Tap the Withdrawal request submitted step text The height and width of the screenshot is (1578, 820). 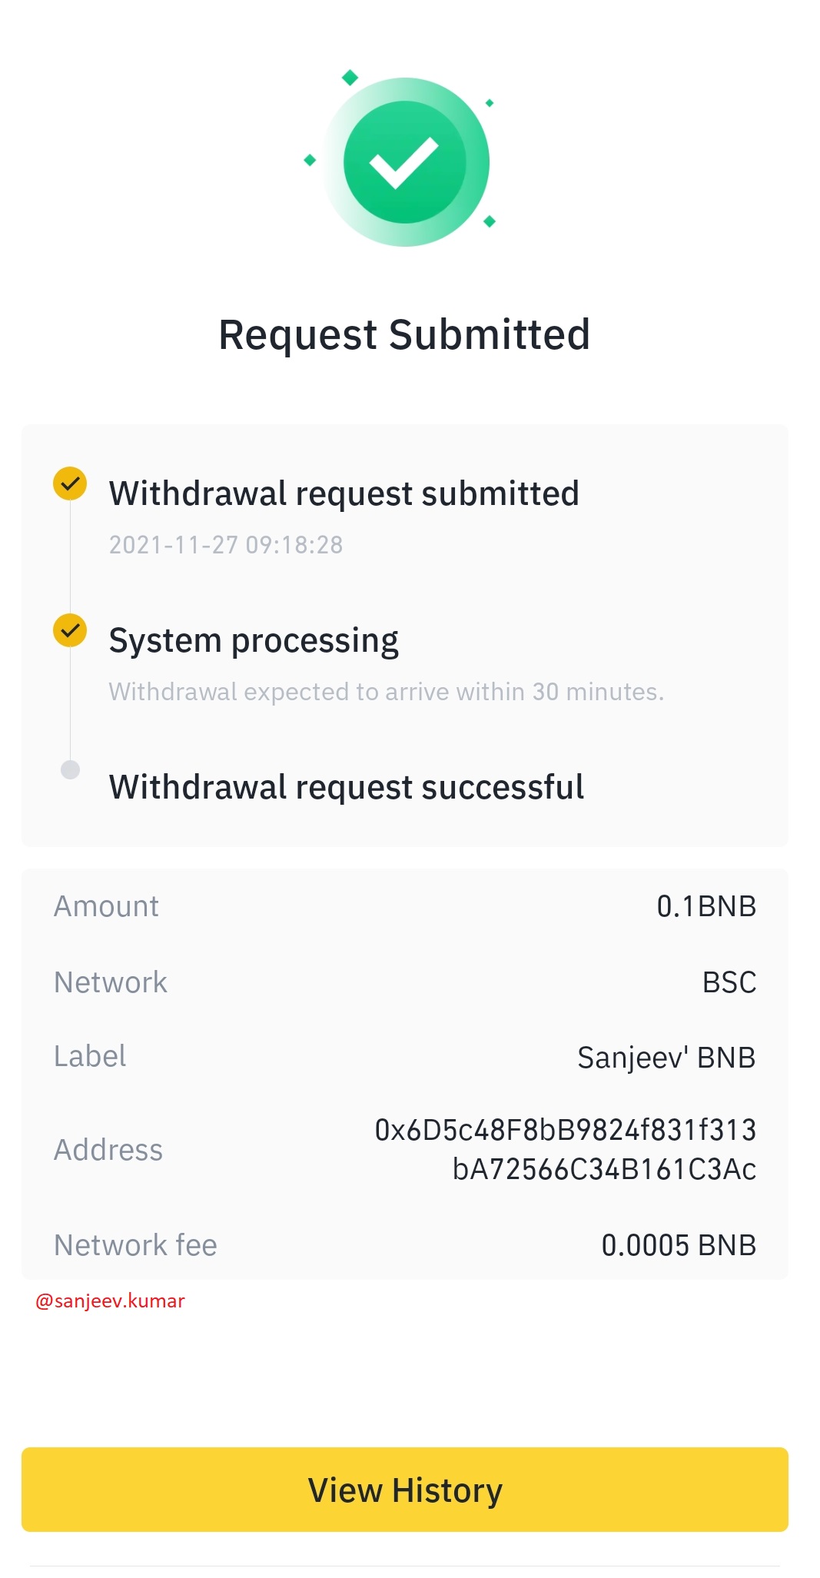pos(344,493)
